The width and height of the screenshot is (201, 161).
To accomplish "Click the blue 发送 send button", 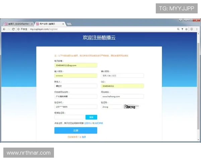I will 91,117.
